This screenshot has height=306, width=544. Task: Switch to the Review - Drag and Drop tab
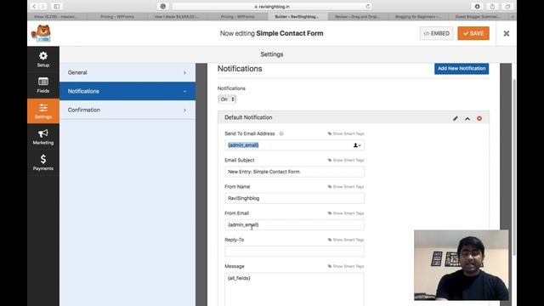tap(357, 17)
